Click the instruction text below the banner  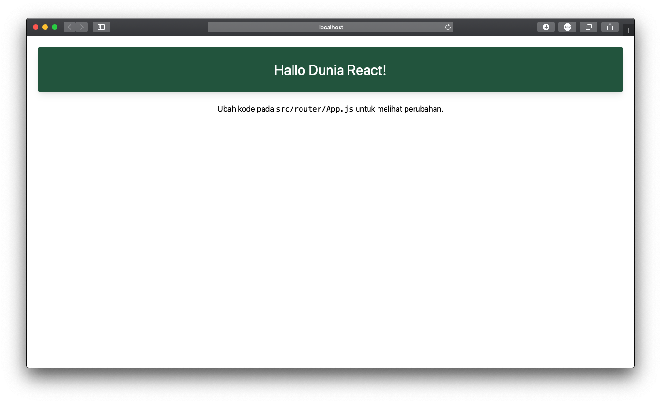pos(330,109)
